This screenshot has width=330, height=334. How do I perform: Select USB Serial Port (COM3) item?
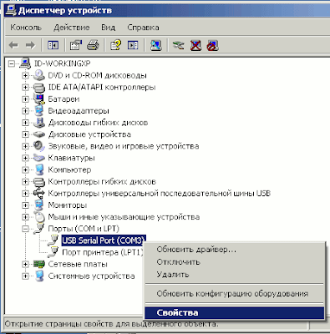tap(104, 240)
